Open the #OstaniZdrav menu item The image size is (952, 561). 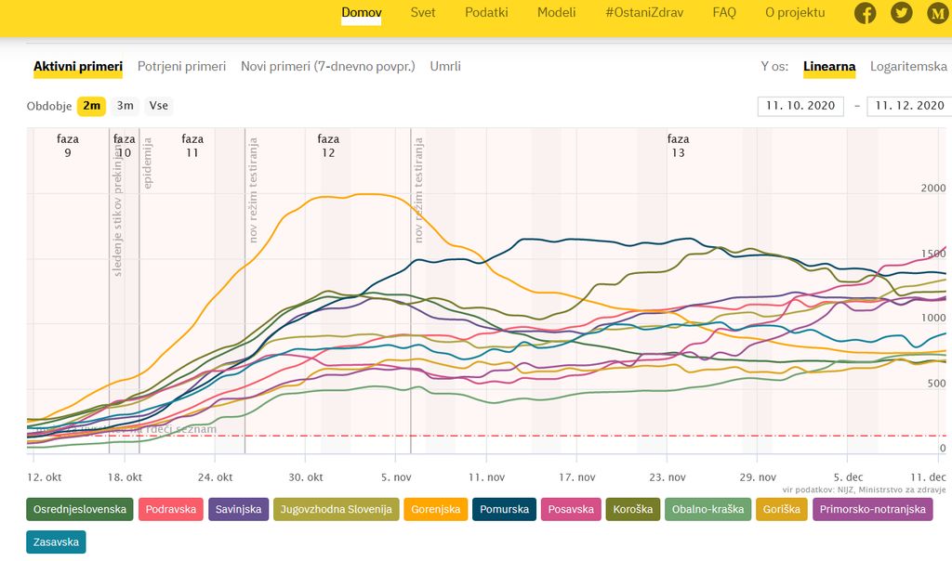pyautogui.click(x=643, y=13)
